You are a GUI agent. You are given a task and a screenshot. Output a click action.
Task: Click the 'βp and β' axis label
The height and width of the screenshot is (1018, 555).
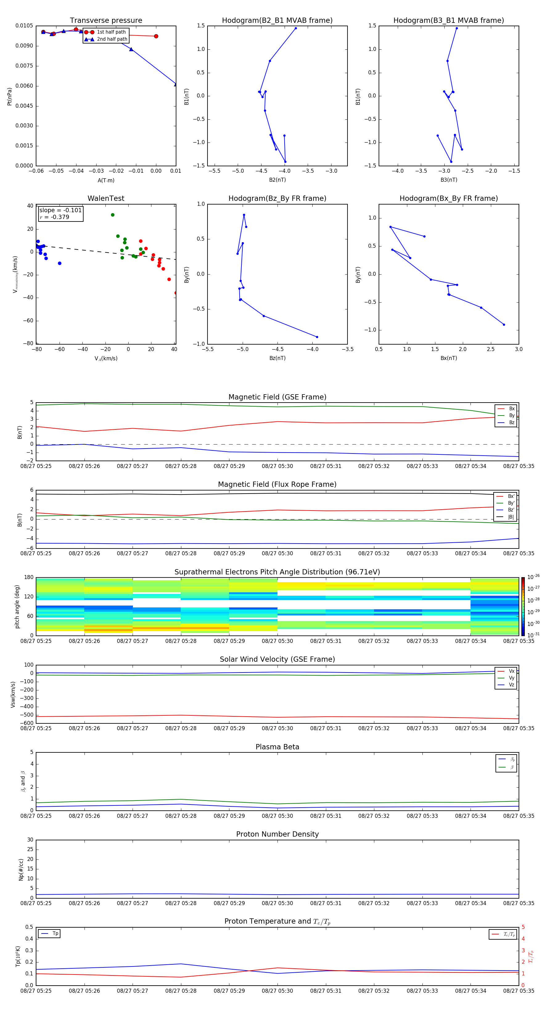(23, 781)
